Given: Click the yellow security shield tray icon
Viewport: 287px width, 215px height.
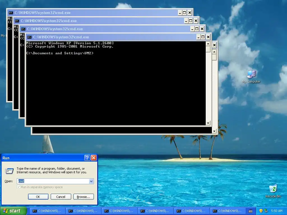Looking at the screenshot, I should [x=261, y=211].
